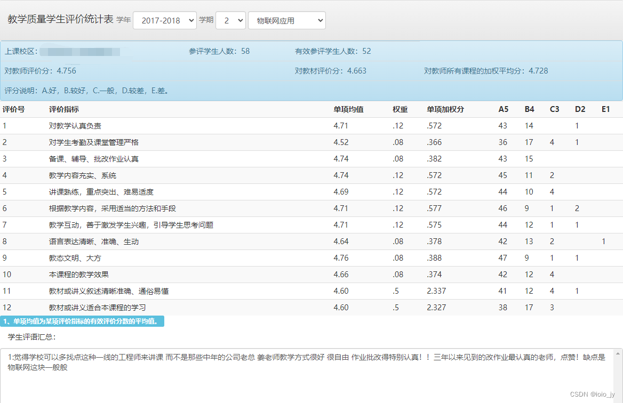Click the weighted average score 4.728 text
The width and height of the screenshot is (623, 403).
point(538,71)
